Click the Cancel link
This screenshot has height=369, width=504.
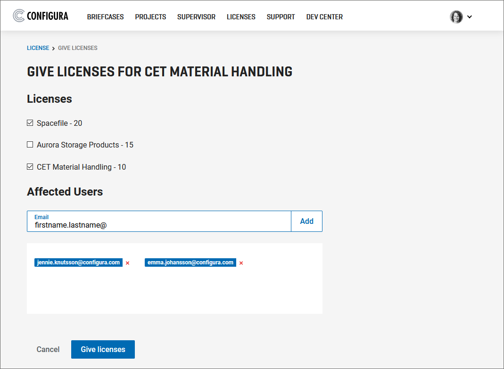(x=48, y=349)
